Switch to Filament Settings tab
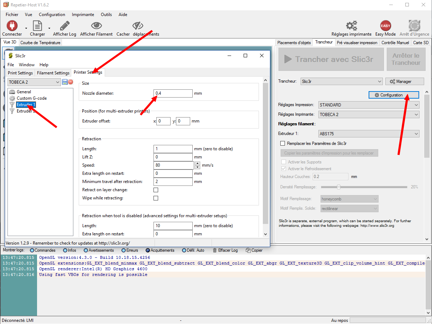Image resolution: width=432 pixels, height=324 pixels. 53,73
